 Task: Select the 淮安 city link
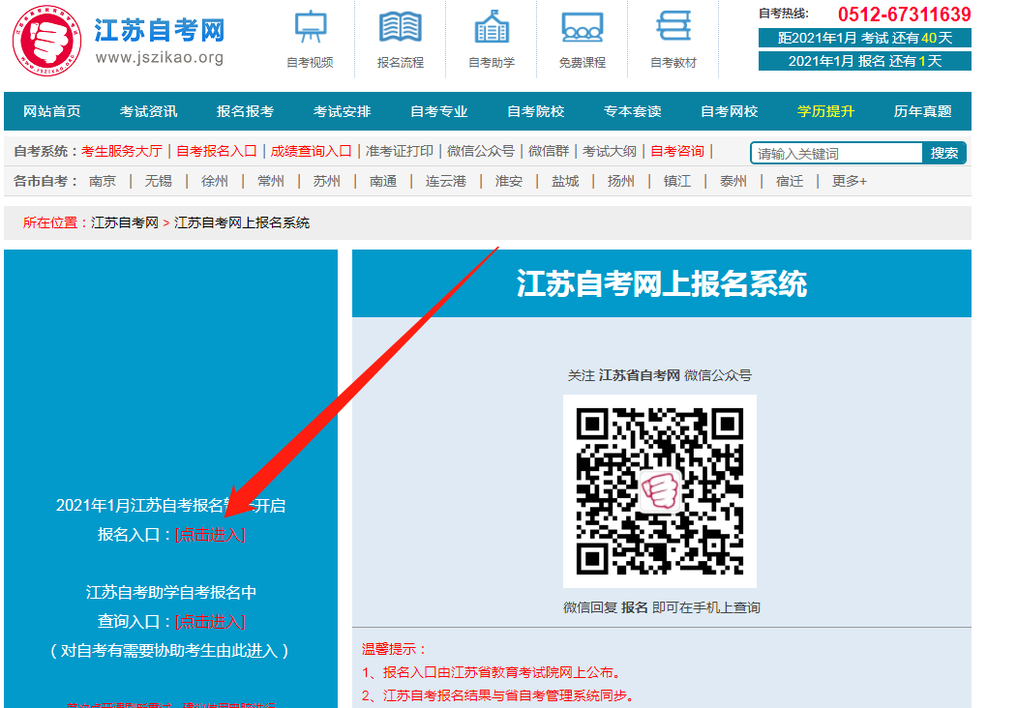click(509, 181)
